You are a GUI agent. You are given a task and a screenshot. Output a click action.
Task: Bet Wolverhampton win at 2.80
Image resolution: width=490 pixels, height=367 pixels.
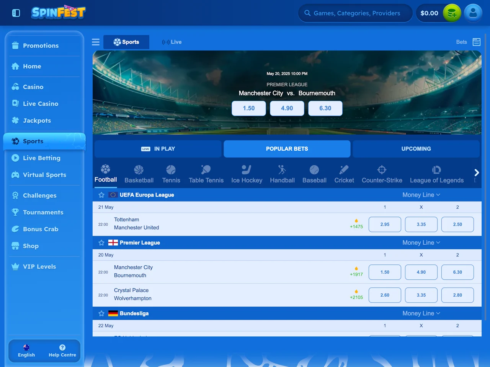(457, 295)
